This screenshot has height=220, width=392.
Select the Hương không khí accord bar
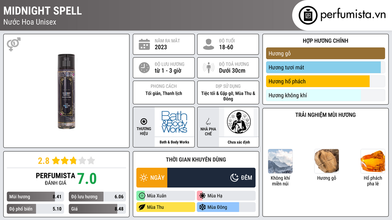click(x=325, y=95)
